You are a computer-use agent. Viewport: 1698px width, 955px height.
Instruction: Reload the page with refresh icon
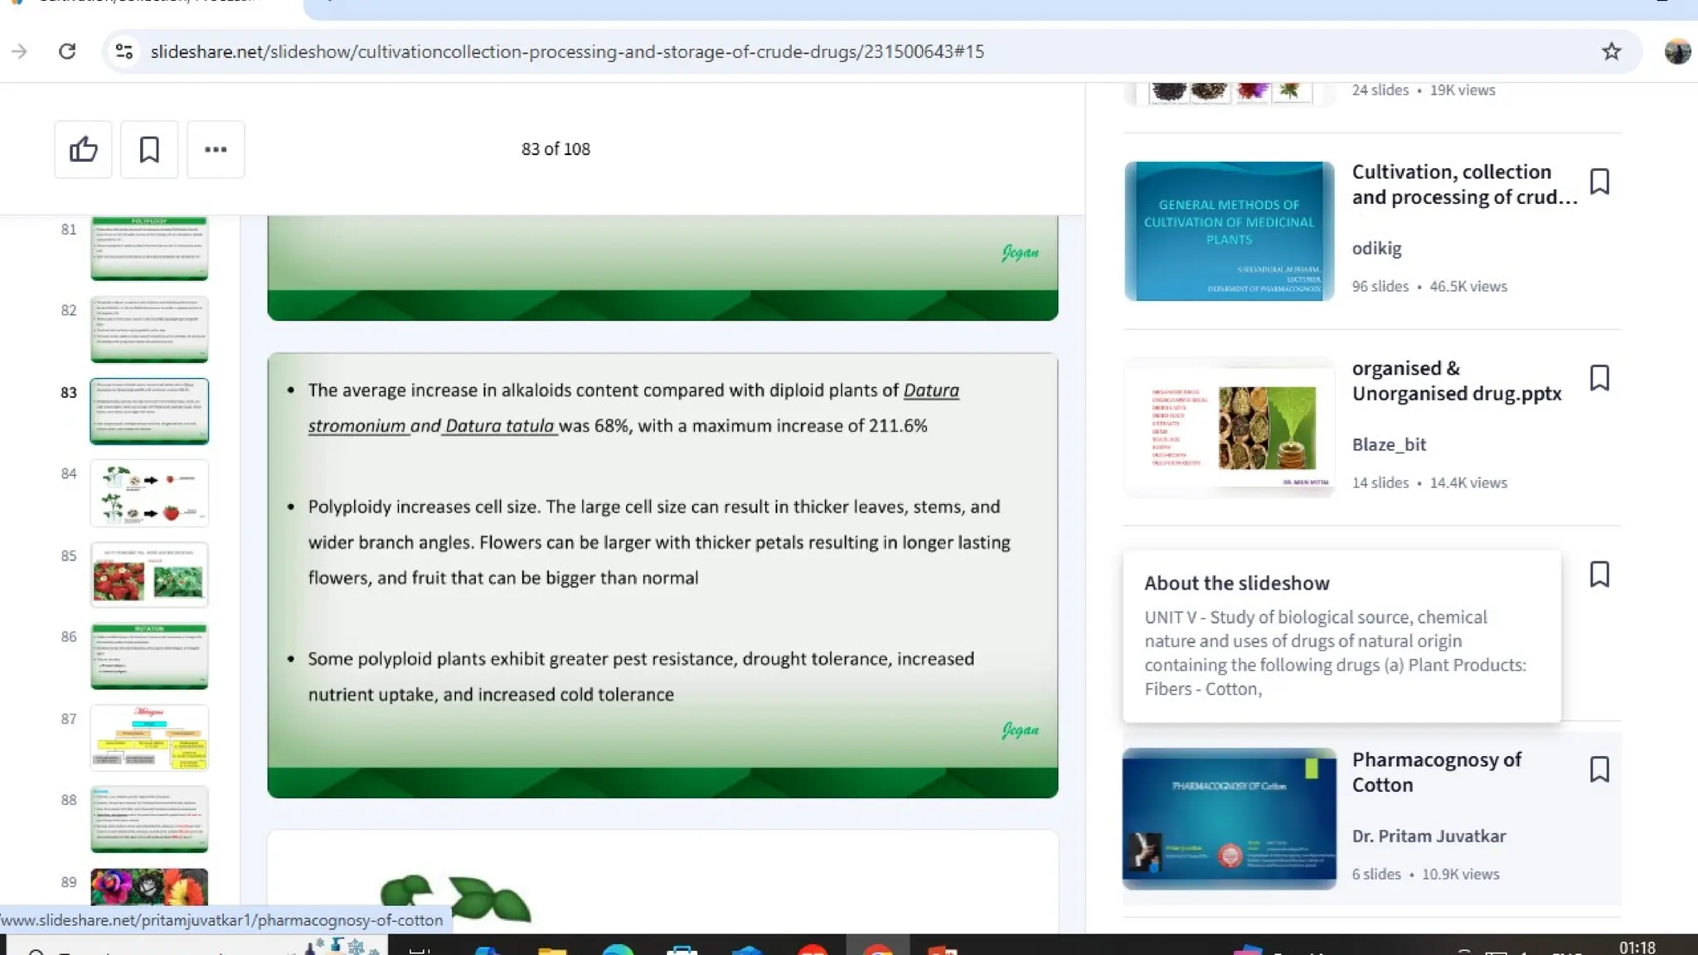[67, 51]
